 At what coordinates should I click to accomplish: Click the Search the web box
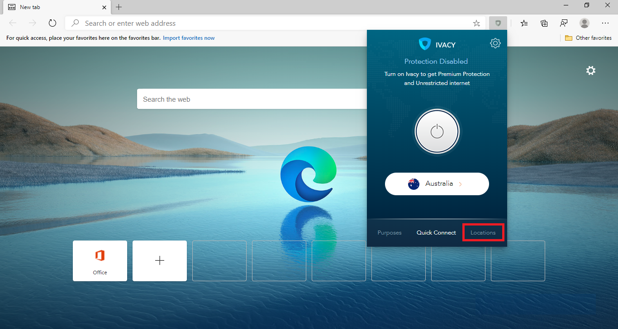252,99
